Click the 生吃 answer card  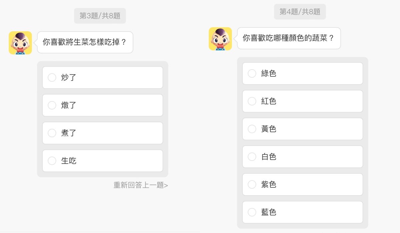pos(102,160)
